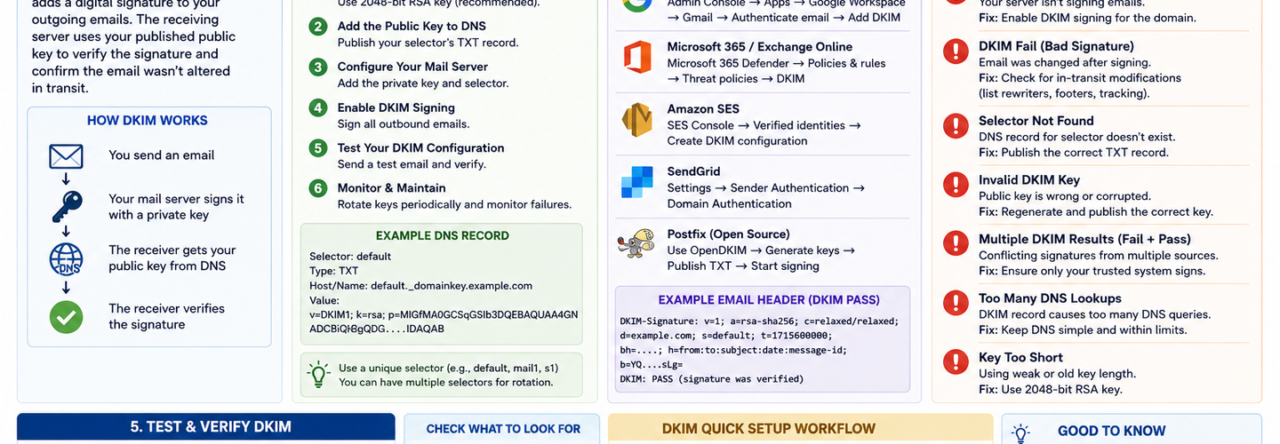Screen dimensions: 1280x444
Task: Click the SendGrid logo icon
Action: pos(636,182)
